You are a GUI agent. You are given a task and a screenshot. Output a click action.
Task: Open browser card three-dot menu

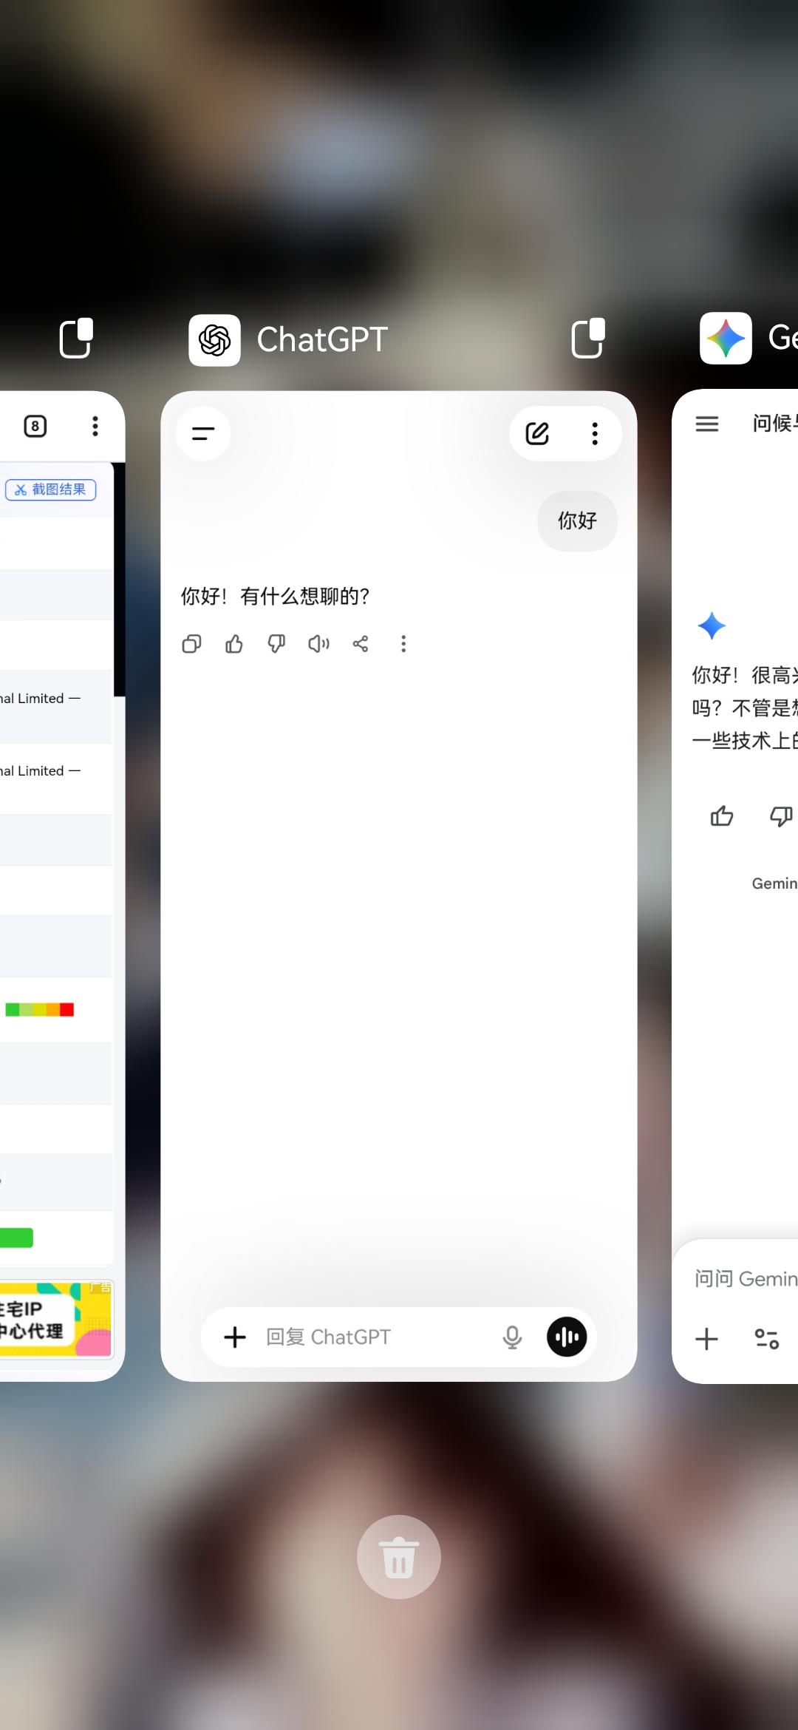pos(95,426)
